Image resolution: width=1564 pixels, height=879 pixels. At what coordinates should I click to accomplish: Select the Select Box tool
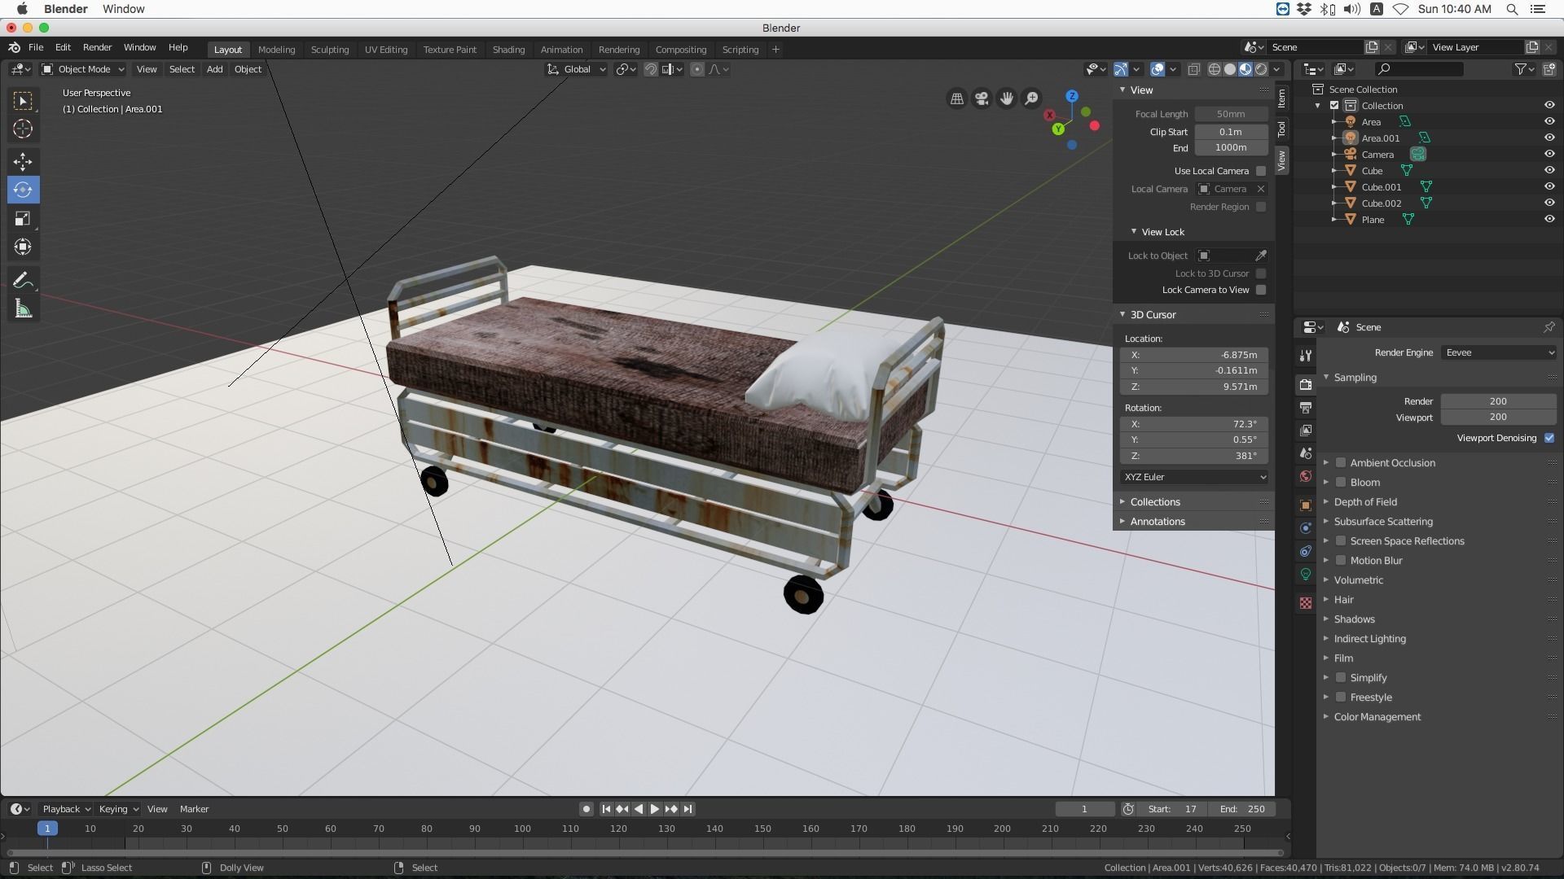[x=23, y=100]
